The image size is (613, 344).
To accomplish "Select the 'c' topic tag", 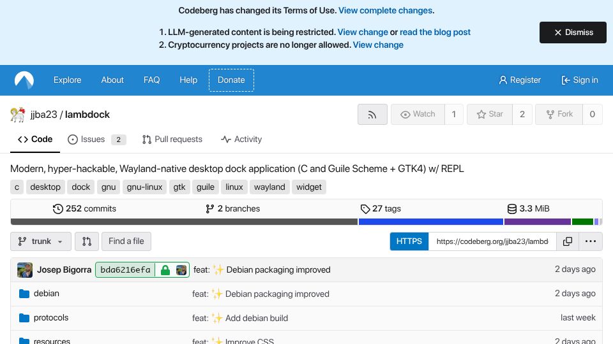I will click(x=17, y=187).
